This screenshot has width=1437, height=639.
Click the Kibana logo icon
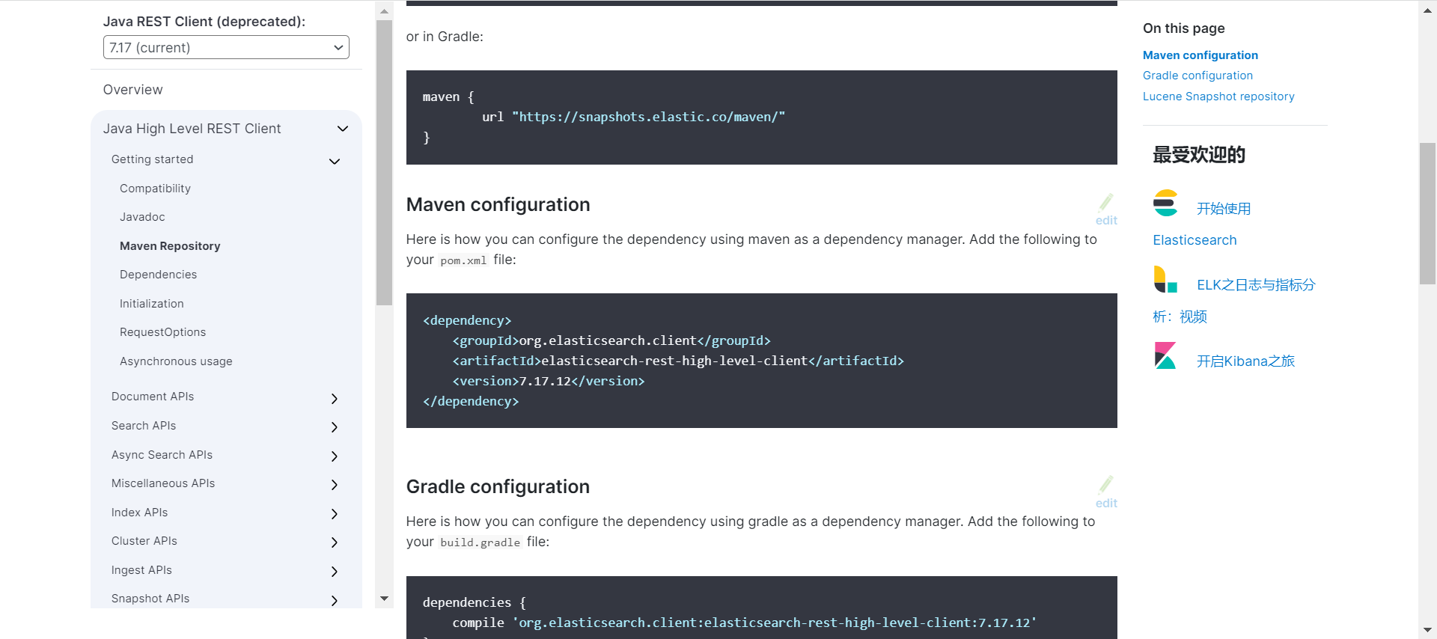(x=1165, y=356)
